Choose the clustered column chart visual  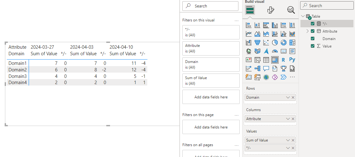pos(275,25)
